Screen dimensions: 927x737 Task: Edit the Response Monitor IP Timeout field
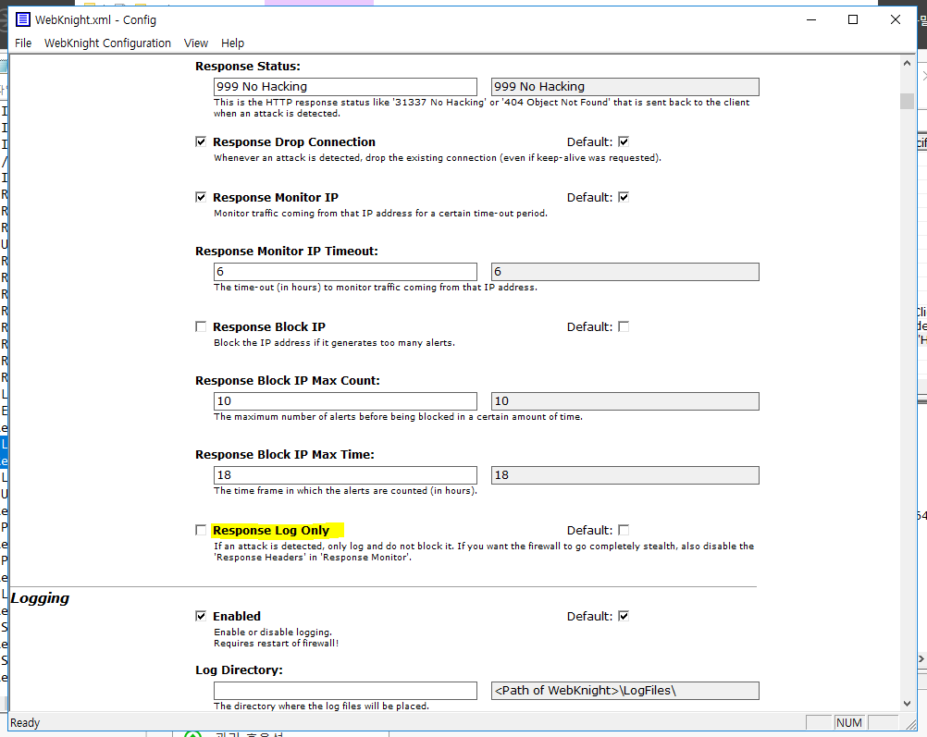pyautogui.click(x=345, y=272)
